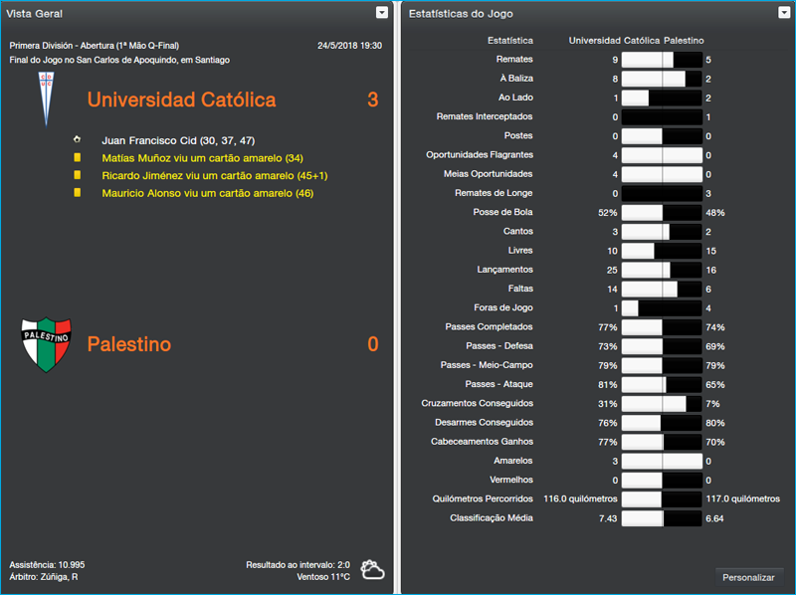
Task: Click the Remates statistic bar
Action: (x=662, y=60)
